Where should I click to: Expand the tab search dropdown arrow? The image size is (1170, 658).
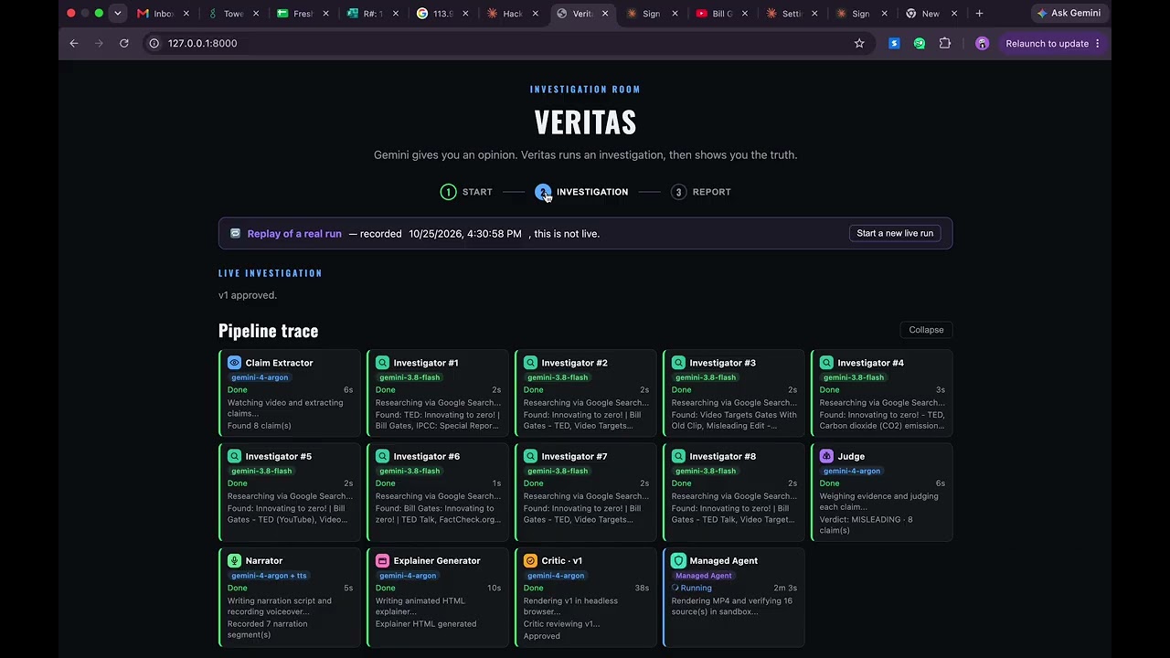[117, 14]
